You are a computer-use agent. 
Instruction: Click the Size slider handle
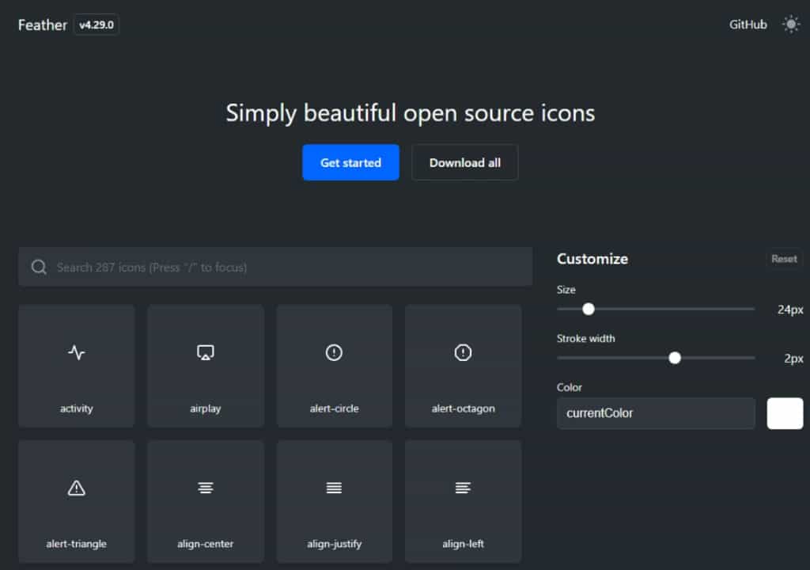[589, 309]
